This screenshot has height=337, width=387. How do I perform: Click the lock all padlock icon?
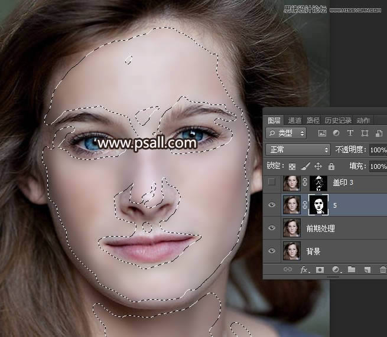[x=331, y=166]
